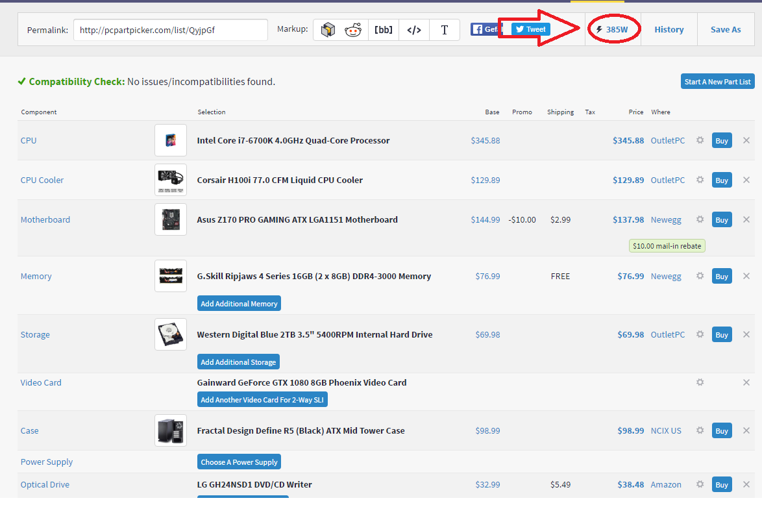This screenshot has height=507, width=762.
Task: Buy the LG optical drive from Amazon
Action: (x=722, y=485)
